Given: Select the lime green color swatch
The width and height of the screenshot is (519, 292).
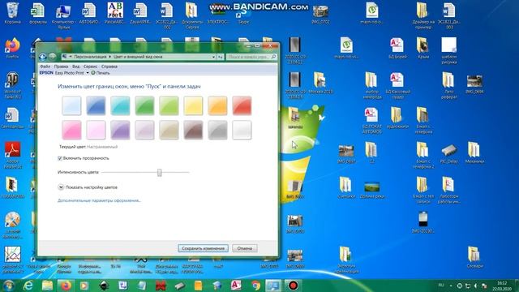Looking at the screenshot, I should 169,105.
